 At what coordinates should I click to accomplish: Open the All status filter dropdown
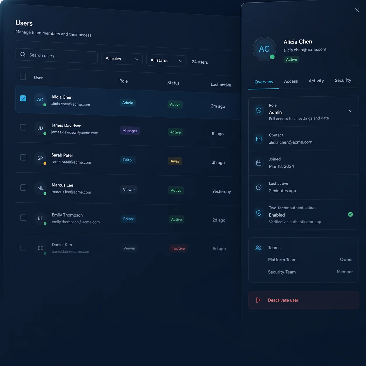point(166,60)
